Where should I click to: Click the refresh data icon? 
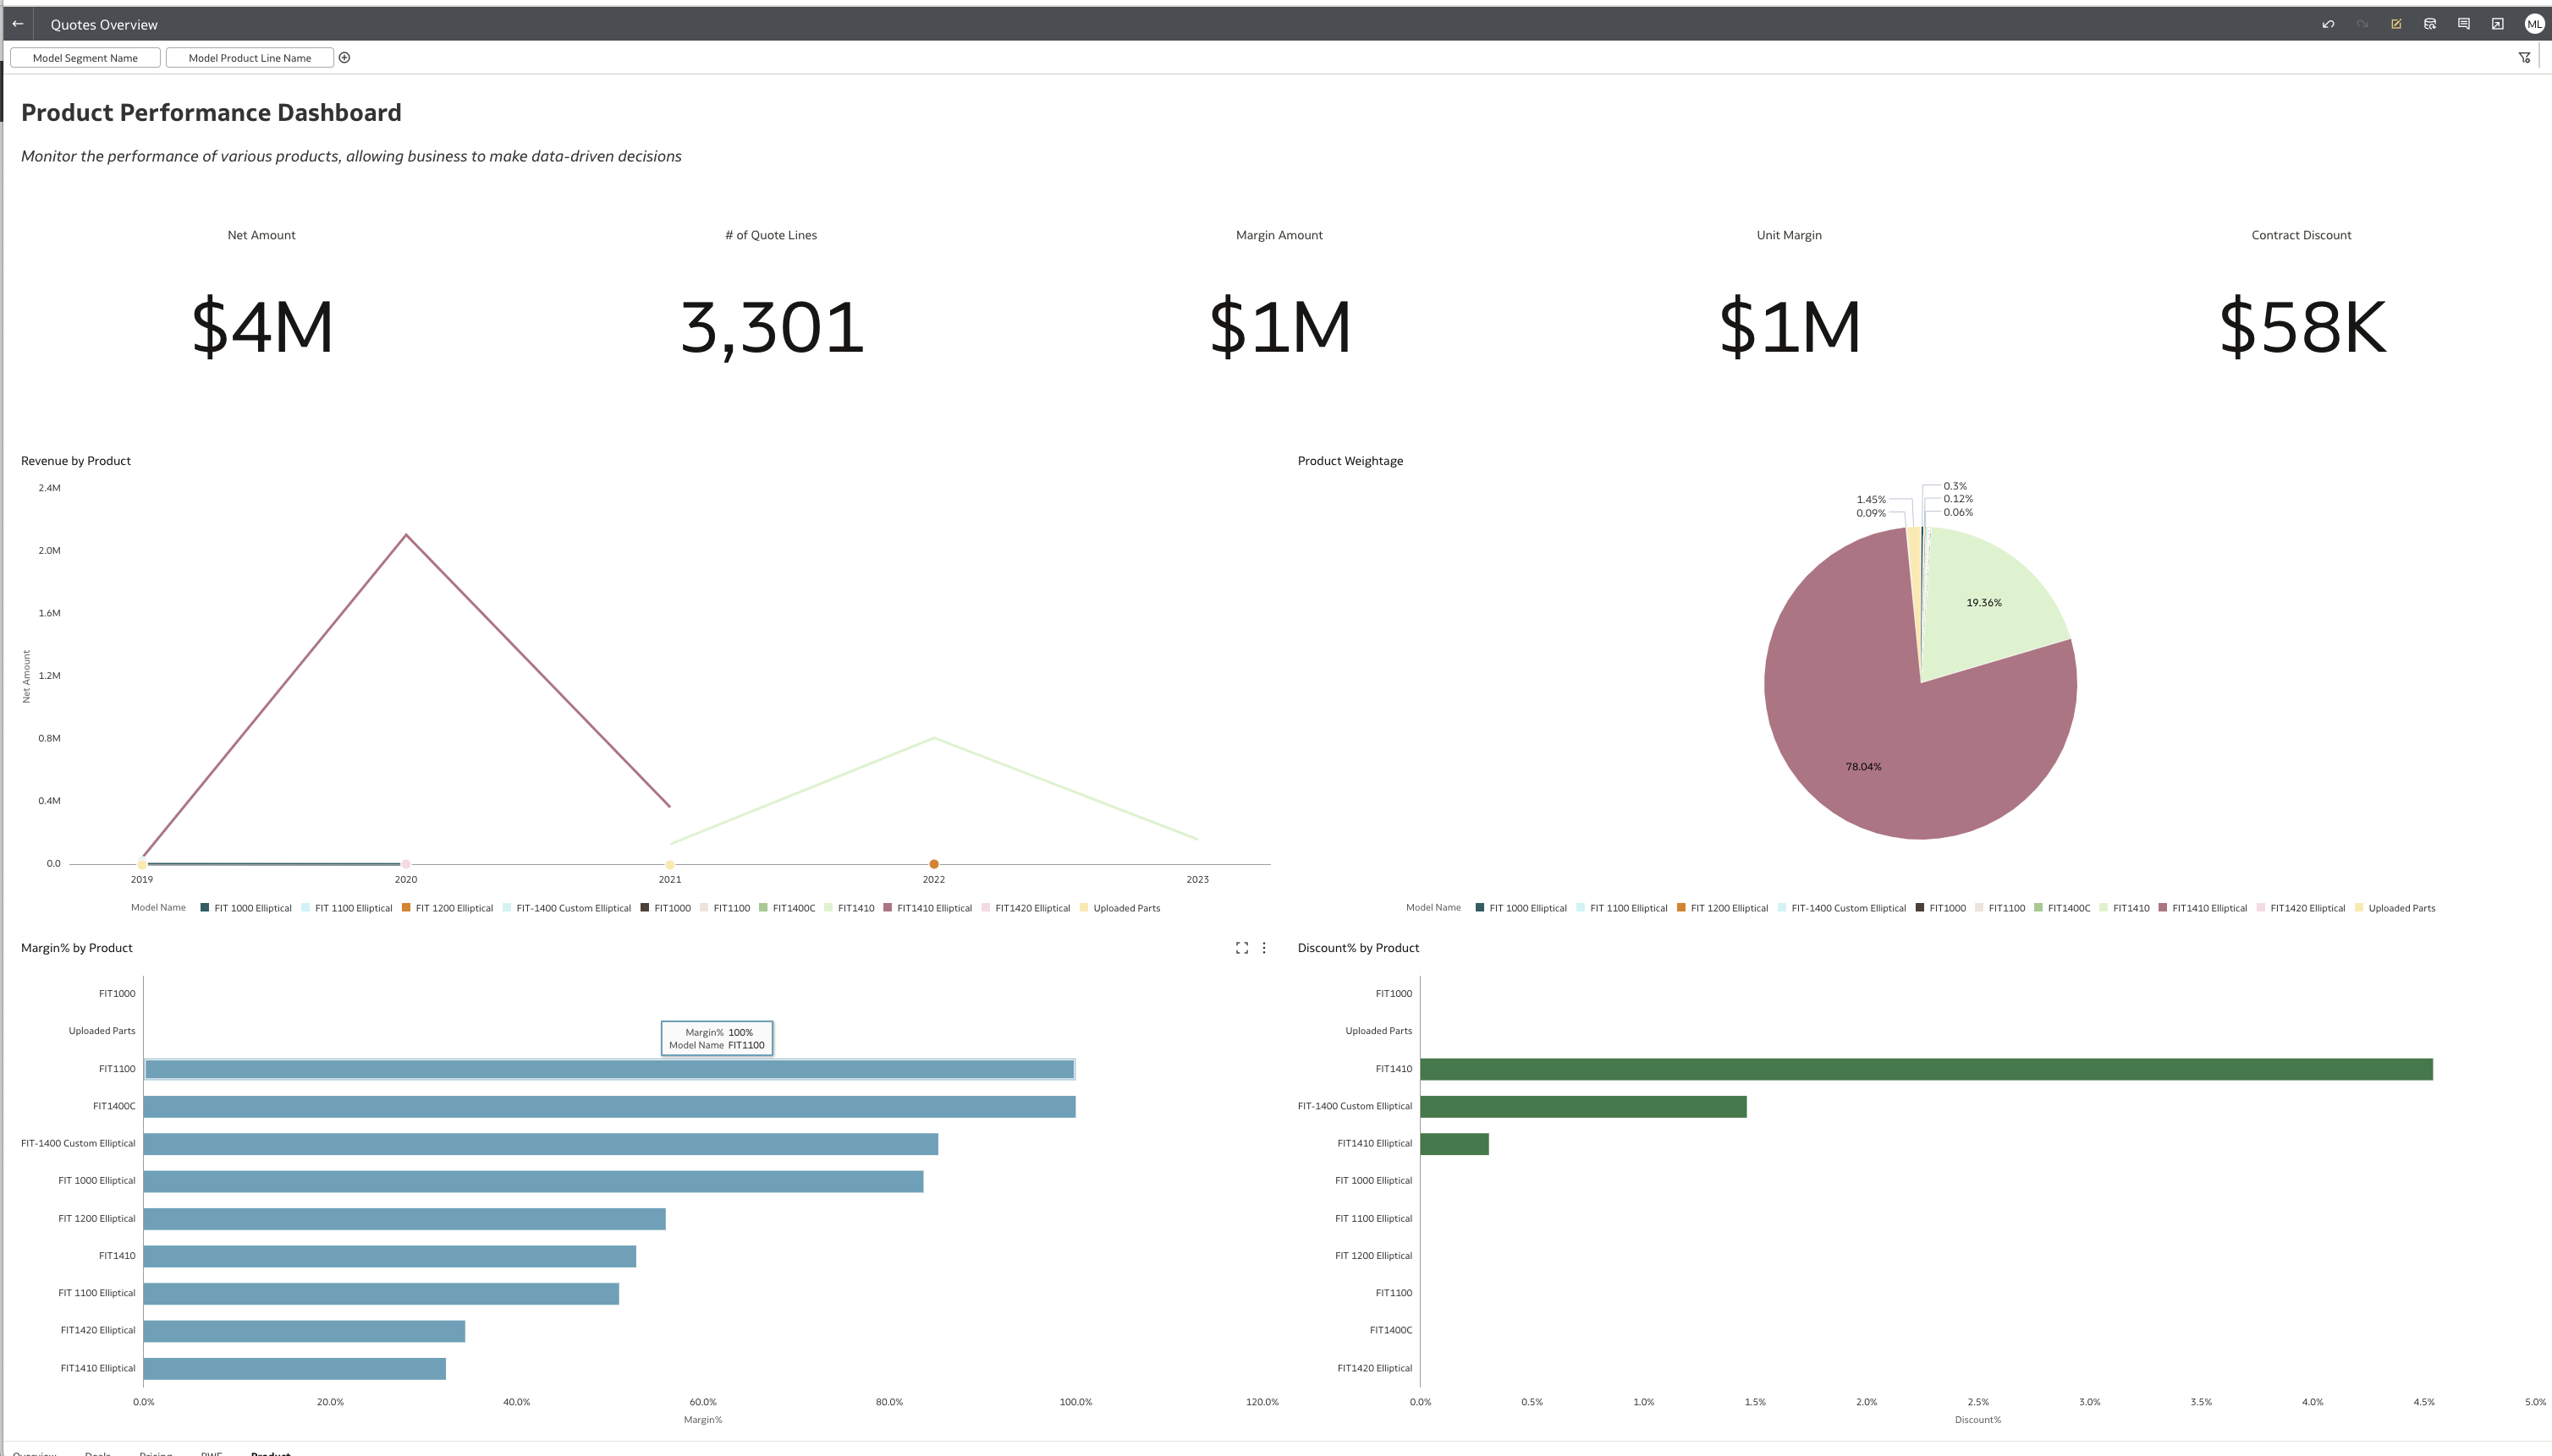[2430, 24]
